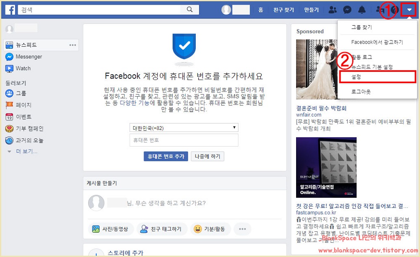Viewport: 420px width, 257px height.
Task: Click the 검색 search field
Action: click(x=99, y=10)
